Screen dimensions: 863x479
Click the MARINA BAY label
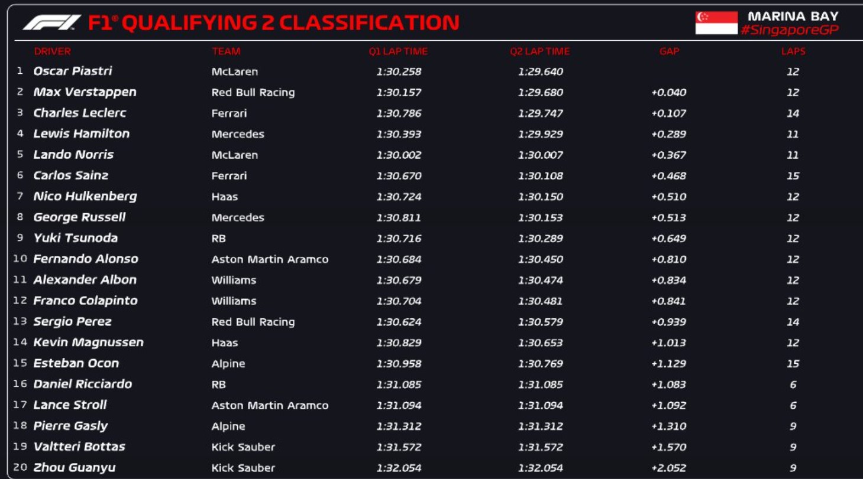click(793, 16)
